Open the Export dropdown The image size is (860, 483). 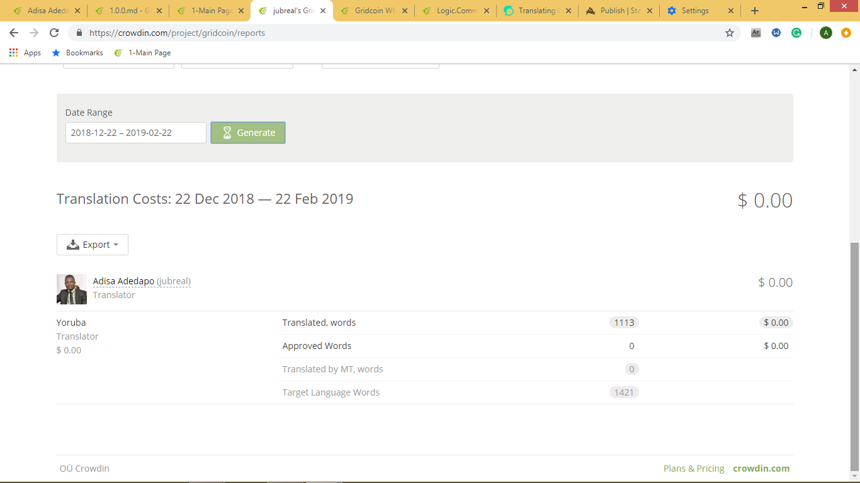93,245
